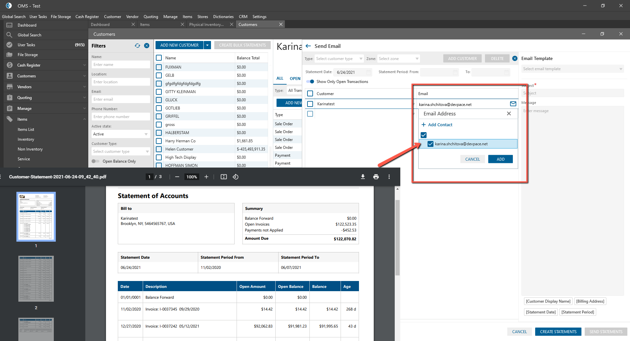The width and height of the screenshot is (630, 341).
Task: Open the Cash Register menu
Action: coord(87,17)
